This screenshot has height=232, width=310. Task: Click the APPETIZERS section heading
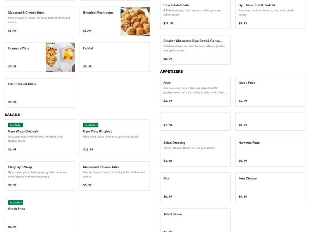172,71
